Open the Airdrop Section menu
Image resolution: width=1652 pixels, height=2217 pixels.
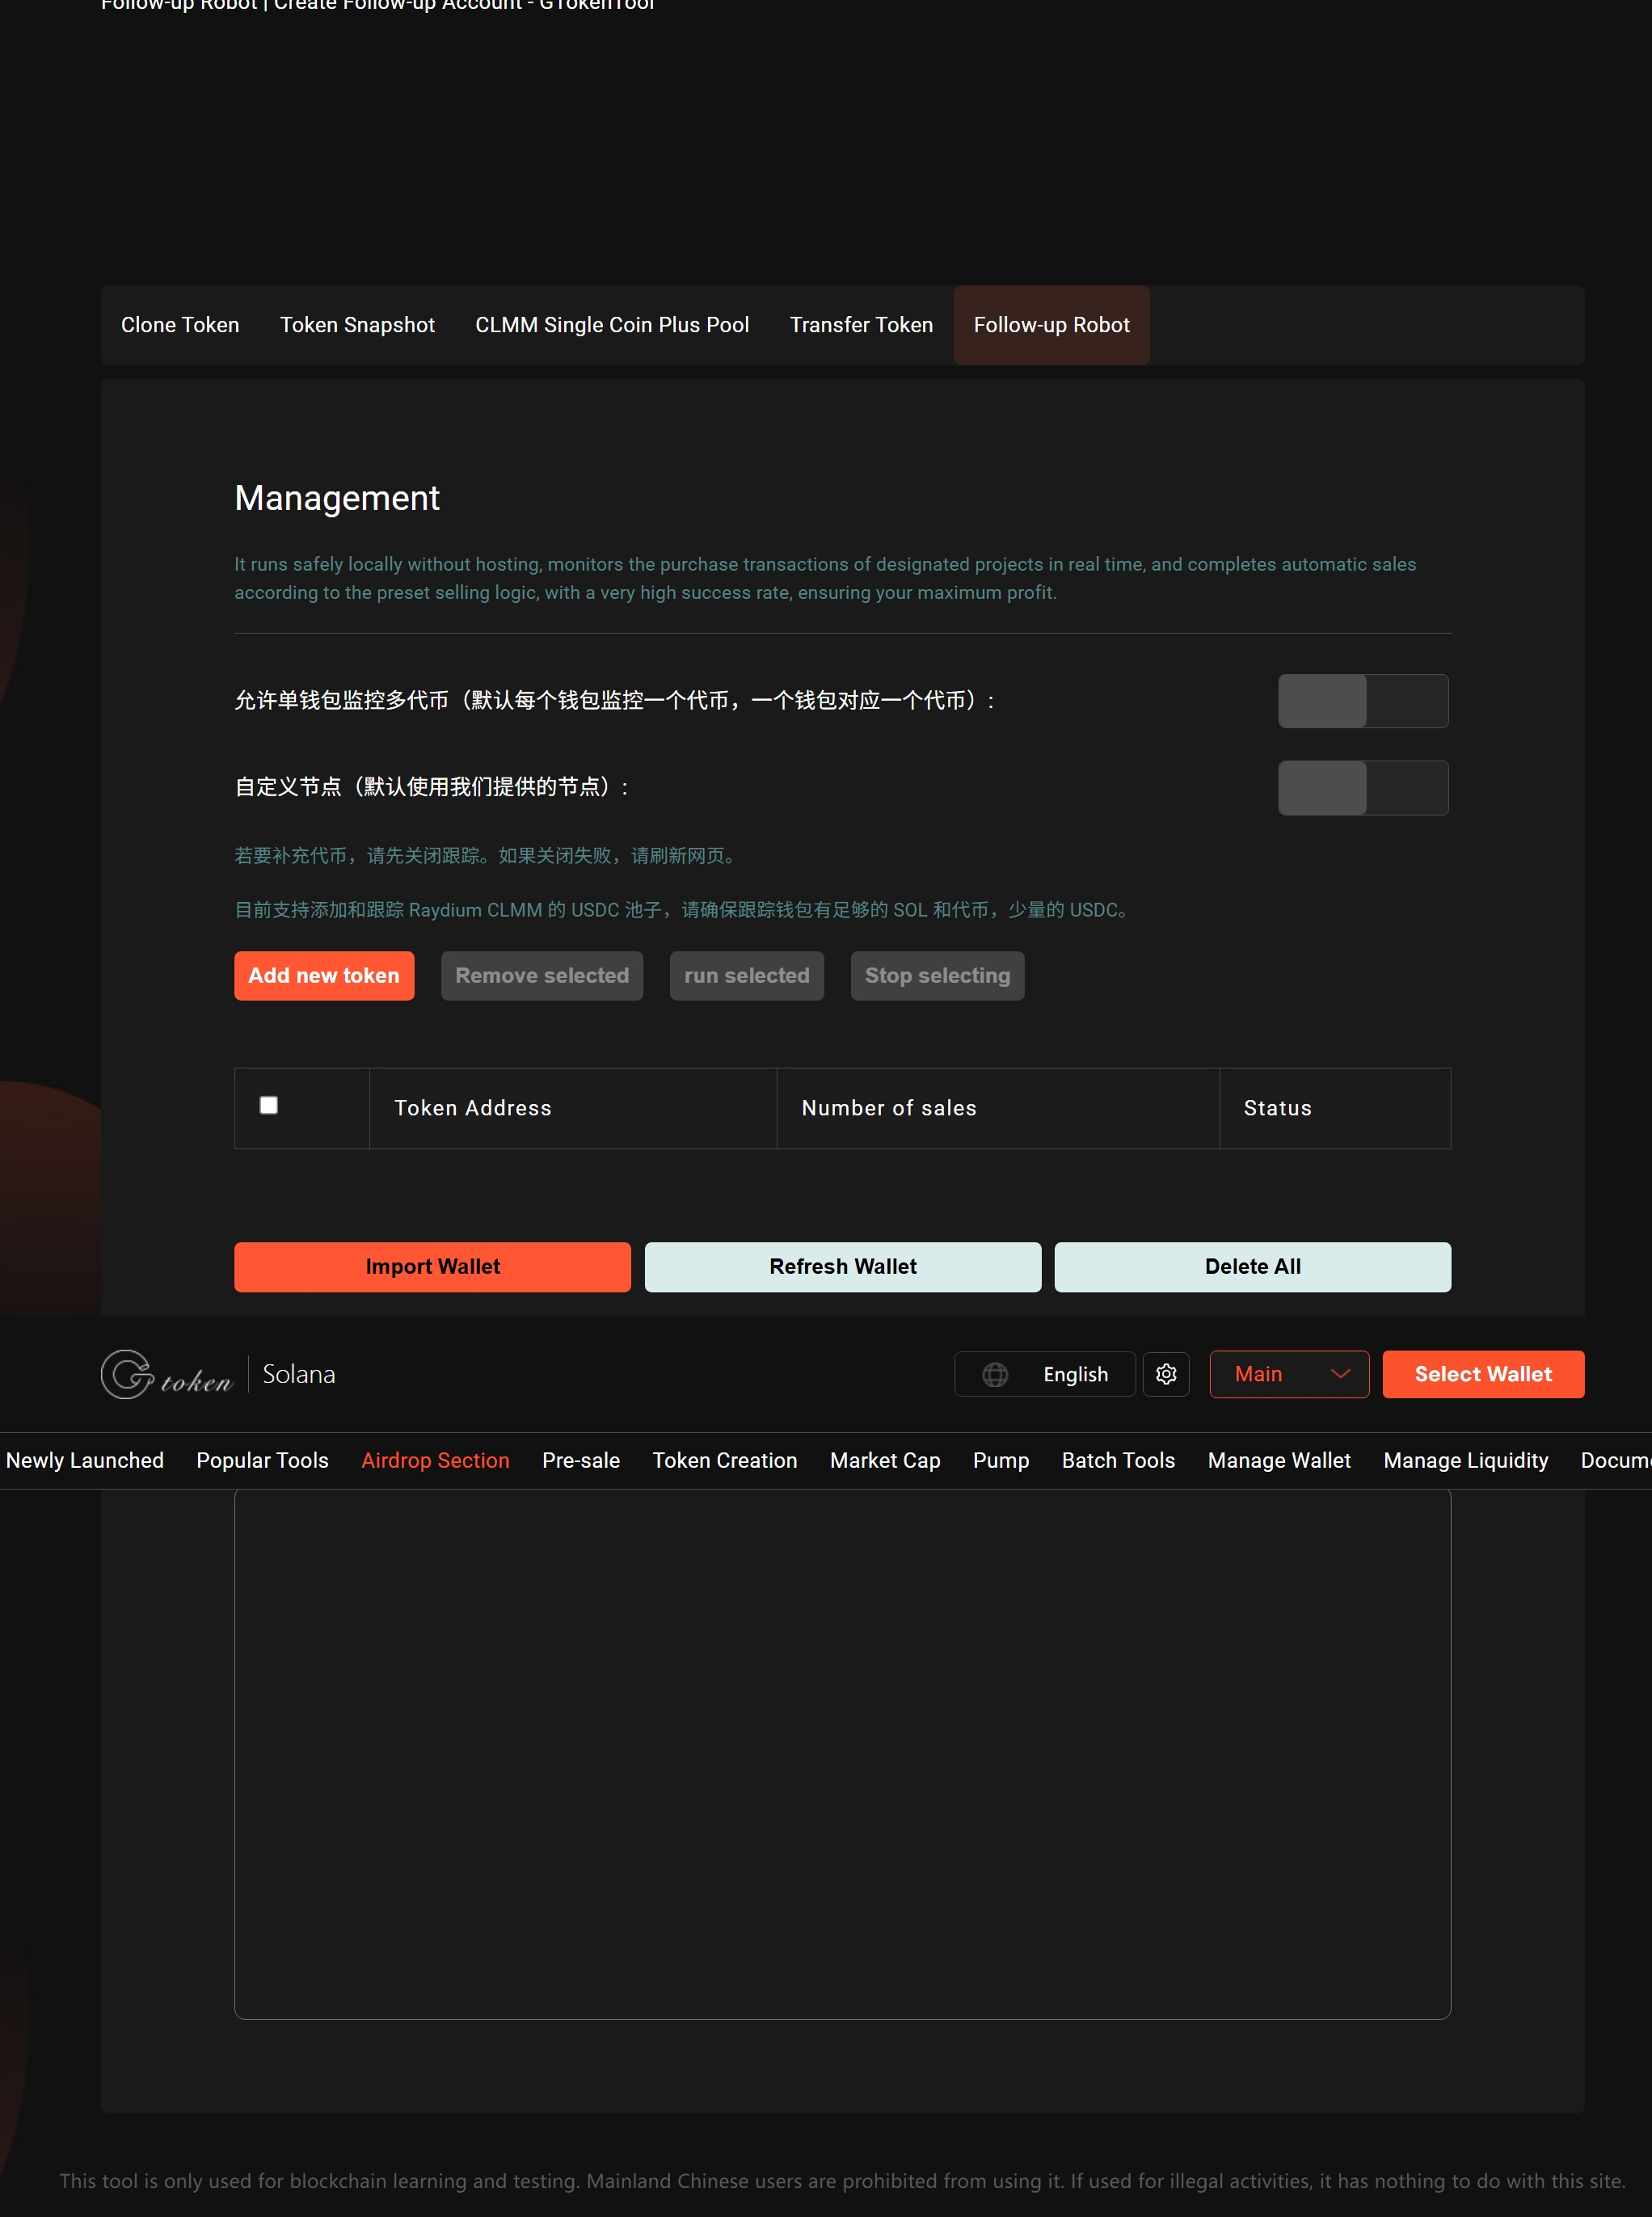coord(435,1460)
